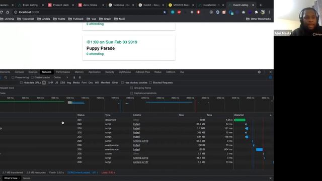Open the Performance DevTools tab
This screenshot has height=181, width=322.
[x=63, y=72]
